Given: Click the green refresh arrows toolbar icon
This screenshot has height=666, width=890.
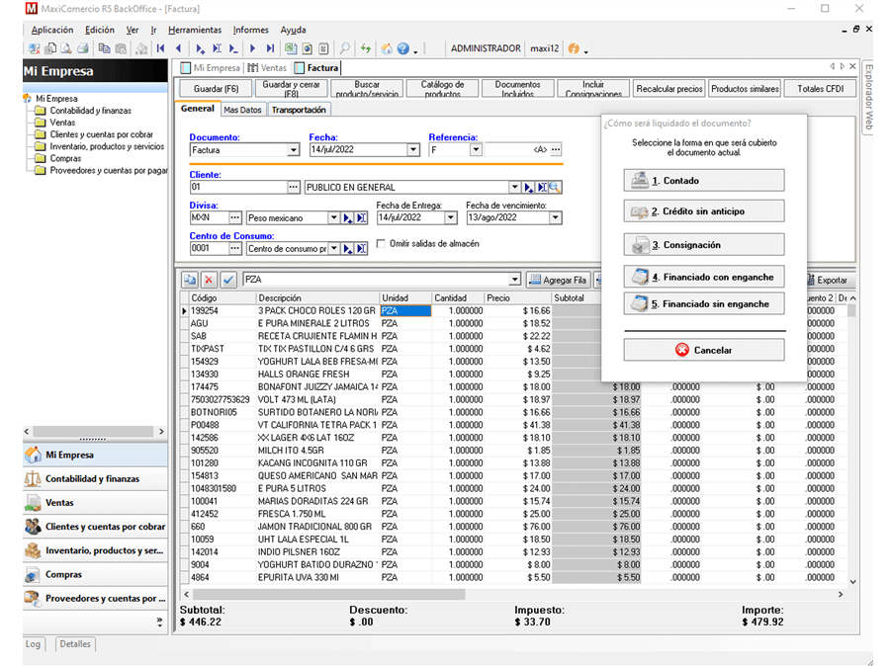Looking at the screenshot, I should (366, 48).
